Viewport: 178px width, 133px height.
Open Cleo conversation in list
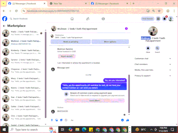pyautogui.click(x=22, y=117)
